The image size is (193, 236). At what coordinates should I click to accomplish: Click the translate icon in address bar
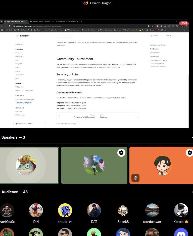149,26
